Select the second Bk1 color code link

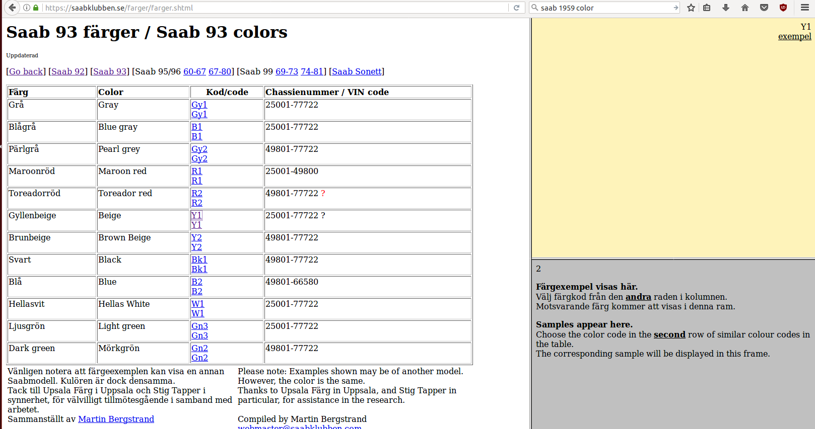(x=199, y=269)
